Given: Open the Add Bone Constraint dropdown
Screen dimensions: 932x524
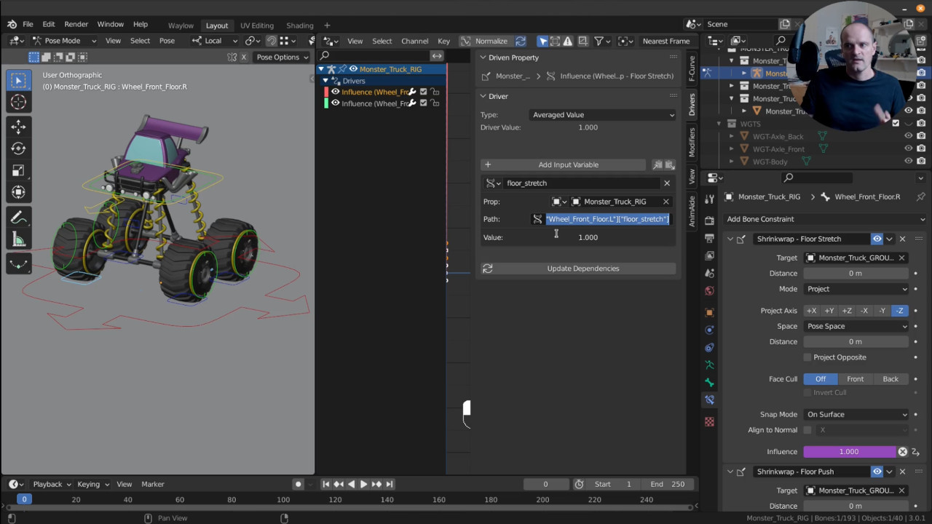Looking at the screenshot, I should (826, 219).
